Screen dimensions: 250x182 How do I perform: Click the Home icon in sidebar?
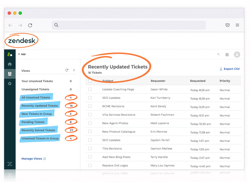point(10,64)
